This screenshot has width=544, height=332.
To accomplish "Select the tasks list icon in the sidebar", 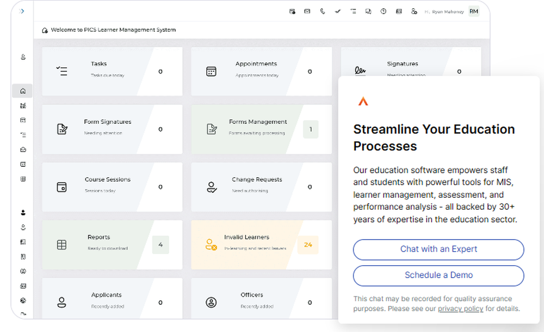I will coord(22,135).
